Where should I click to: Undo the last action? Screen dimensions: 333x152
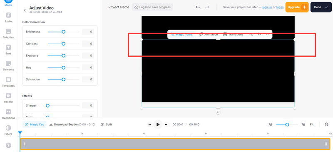click(198, 7)
